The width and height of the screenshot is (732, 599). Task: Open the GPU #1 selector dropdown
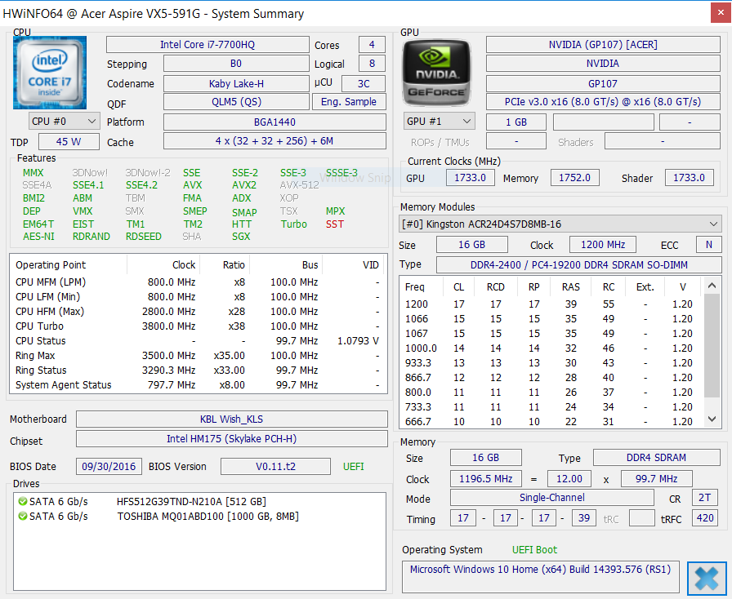(x=439, y=122)
